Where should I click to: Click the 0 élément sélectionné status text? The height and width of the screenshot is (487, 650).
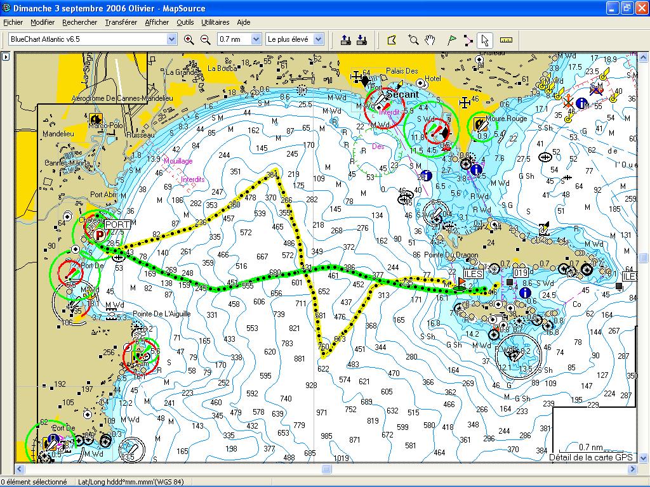[x=34, y=482]
